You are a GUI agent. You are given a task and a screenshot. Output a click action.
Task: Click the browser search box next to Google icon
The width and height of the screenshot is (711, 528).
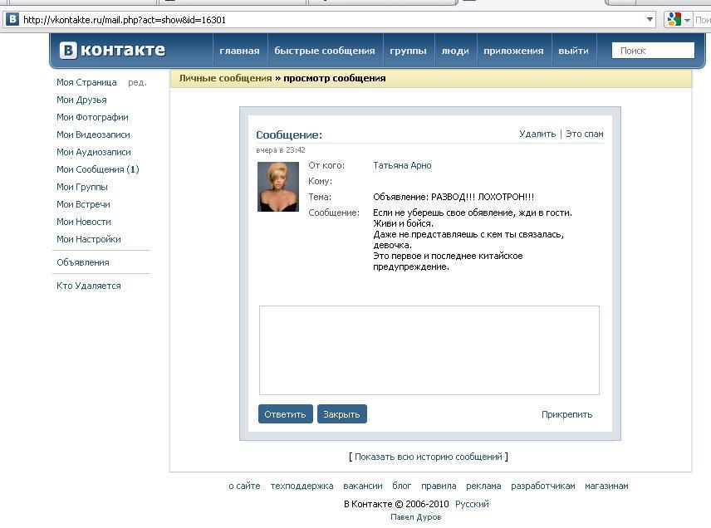point(703,20)
